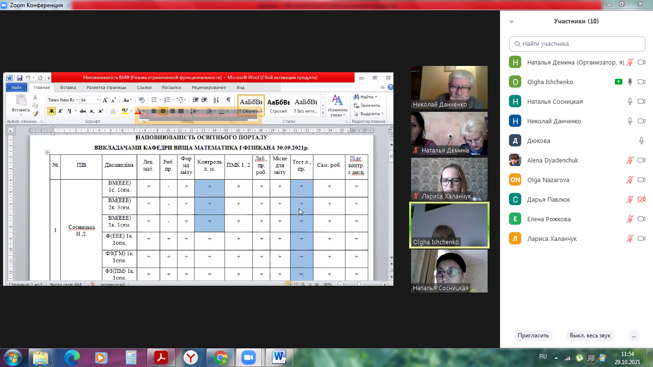Screen dimensions: 653x367
Task: Toggle Дарья Павлюк's crossed-out camera icon
Action: 642,199
